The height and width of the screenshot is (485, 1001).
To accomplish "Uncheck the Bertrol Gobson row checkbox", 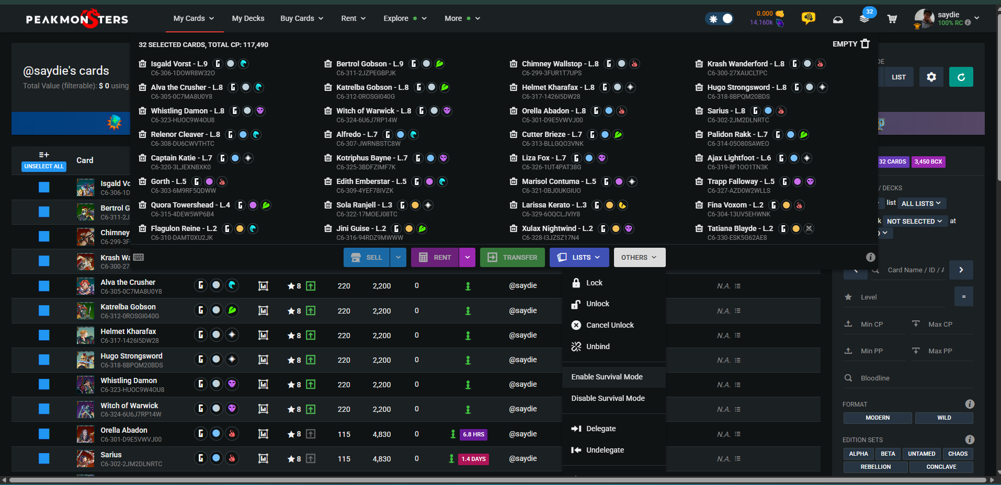I will coord(44,212).
